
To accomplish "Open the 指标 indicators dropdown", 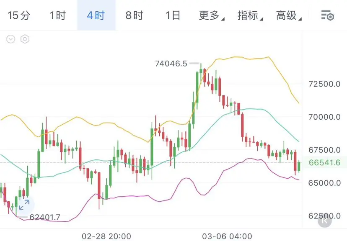I will 250,15.
